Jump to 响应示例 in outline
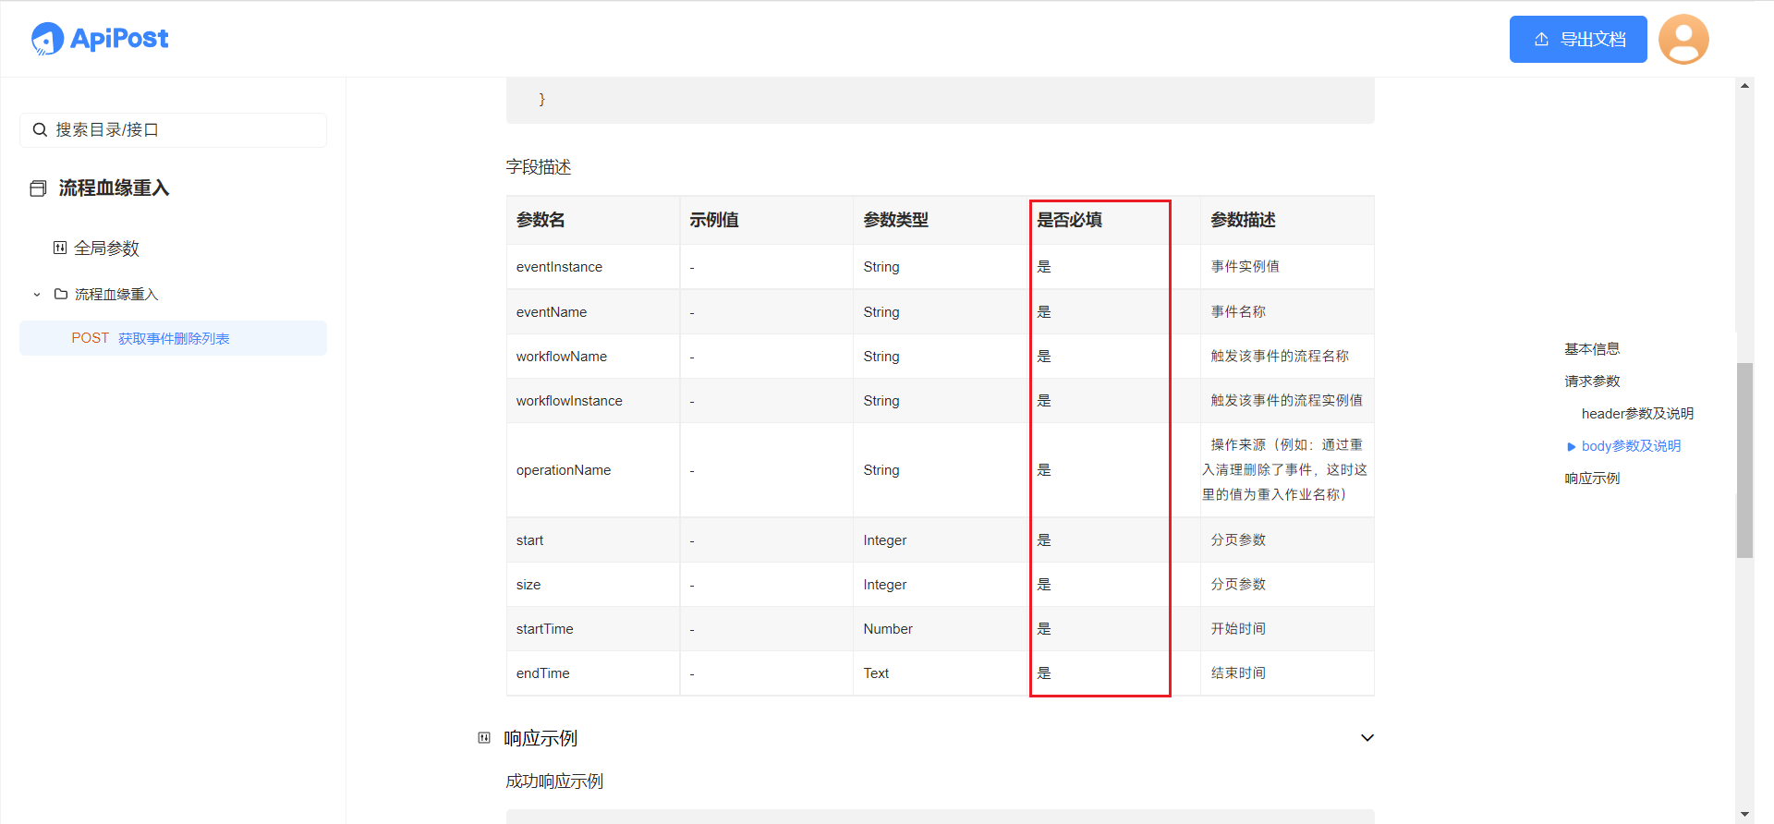This screenshot has width=1774, height=824. (1592, 479)
